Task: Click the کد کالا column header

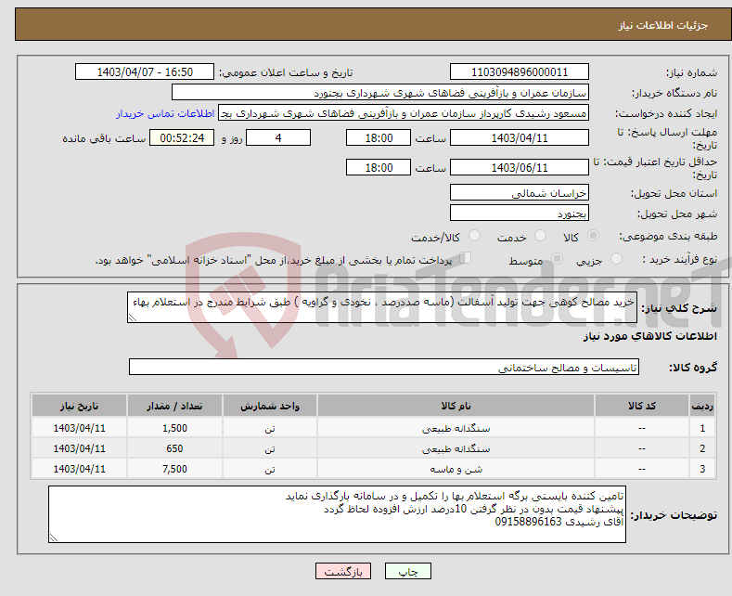Action: click(642, 406)
